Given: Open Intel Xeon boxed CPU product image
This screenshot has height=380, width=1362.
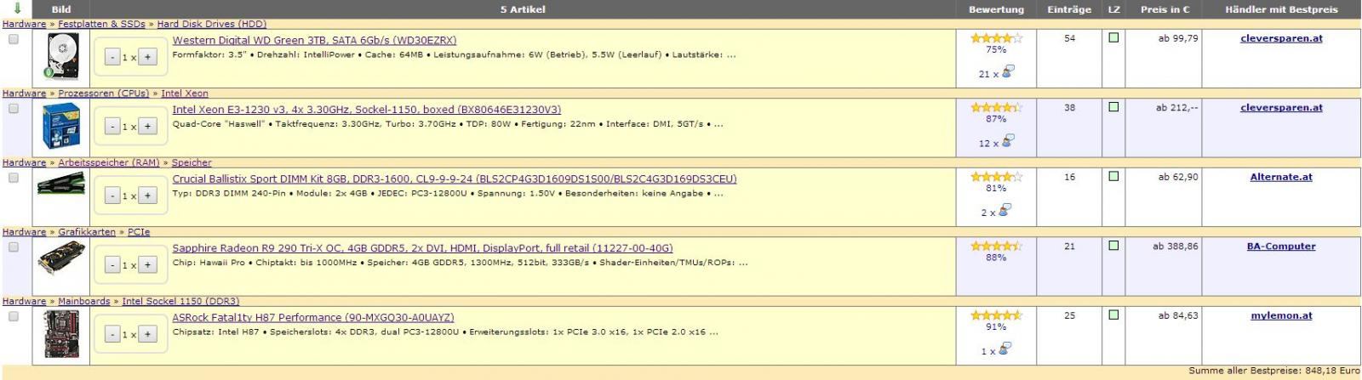Looking at the screenshot, I should 61,127.
